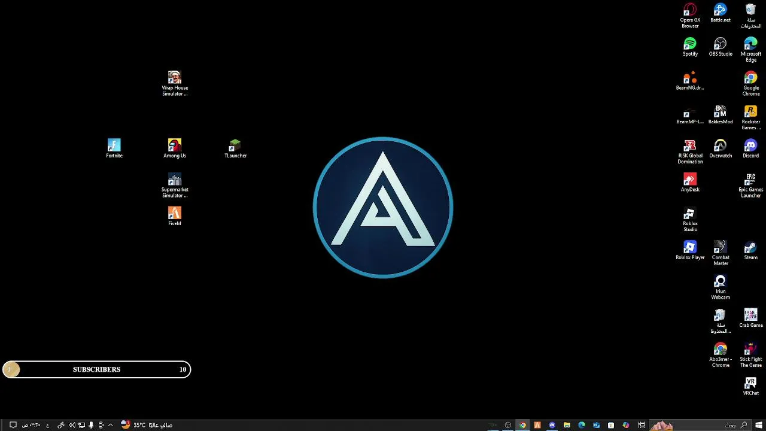Screen dimensions: 766x431
Task: Expand the hidden system tray icons
Action: pos(110,425)
